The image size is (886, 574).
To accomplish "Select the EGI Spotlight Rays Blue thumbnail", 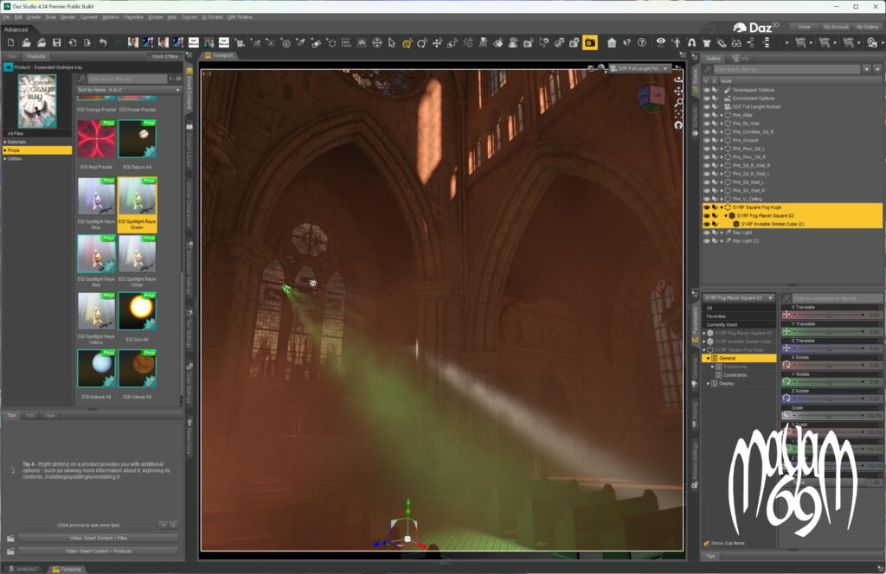I will click(x=96, y=196).
